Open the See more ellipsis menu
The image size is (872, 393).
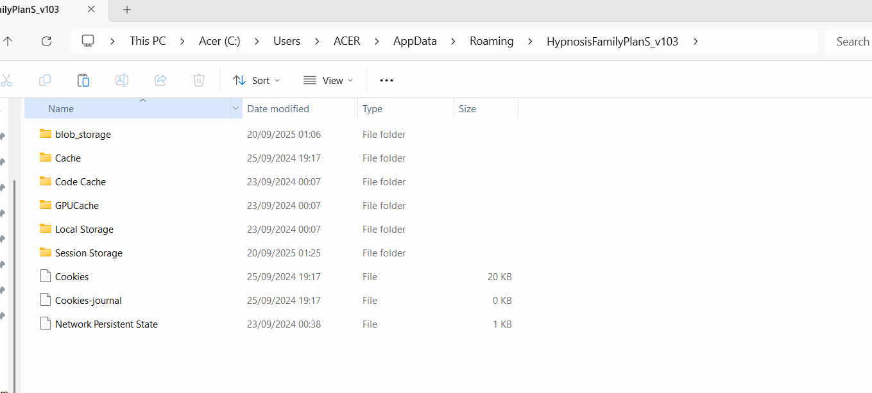click(386, 80)
